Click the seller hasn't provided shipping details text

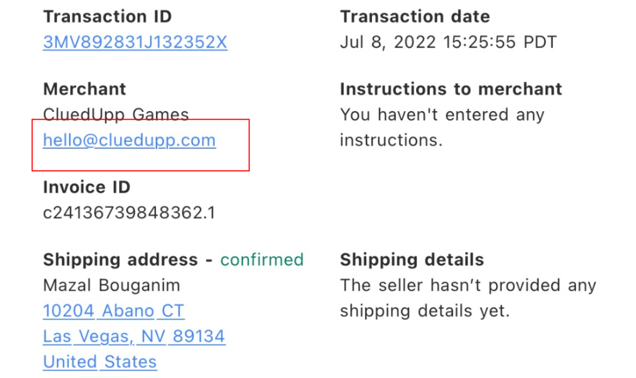[x=468, y=297]
